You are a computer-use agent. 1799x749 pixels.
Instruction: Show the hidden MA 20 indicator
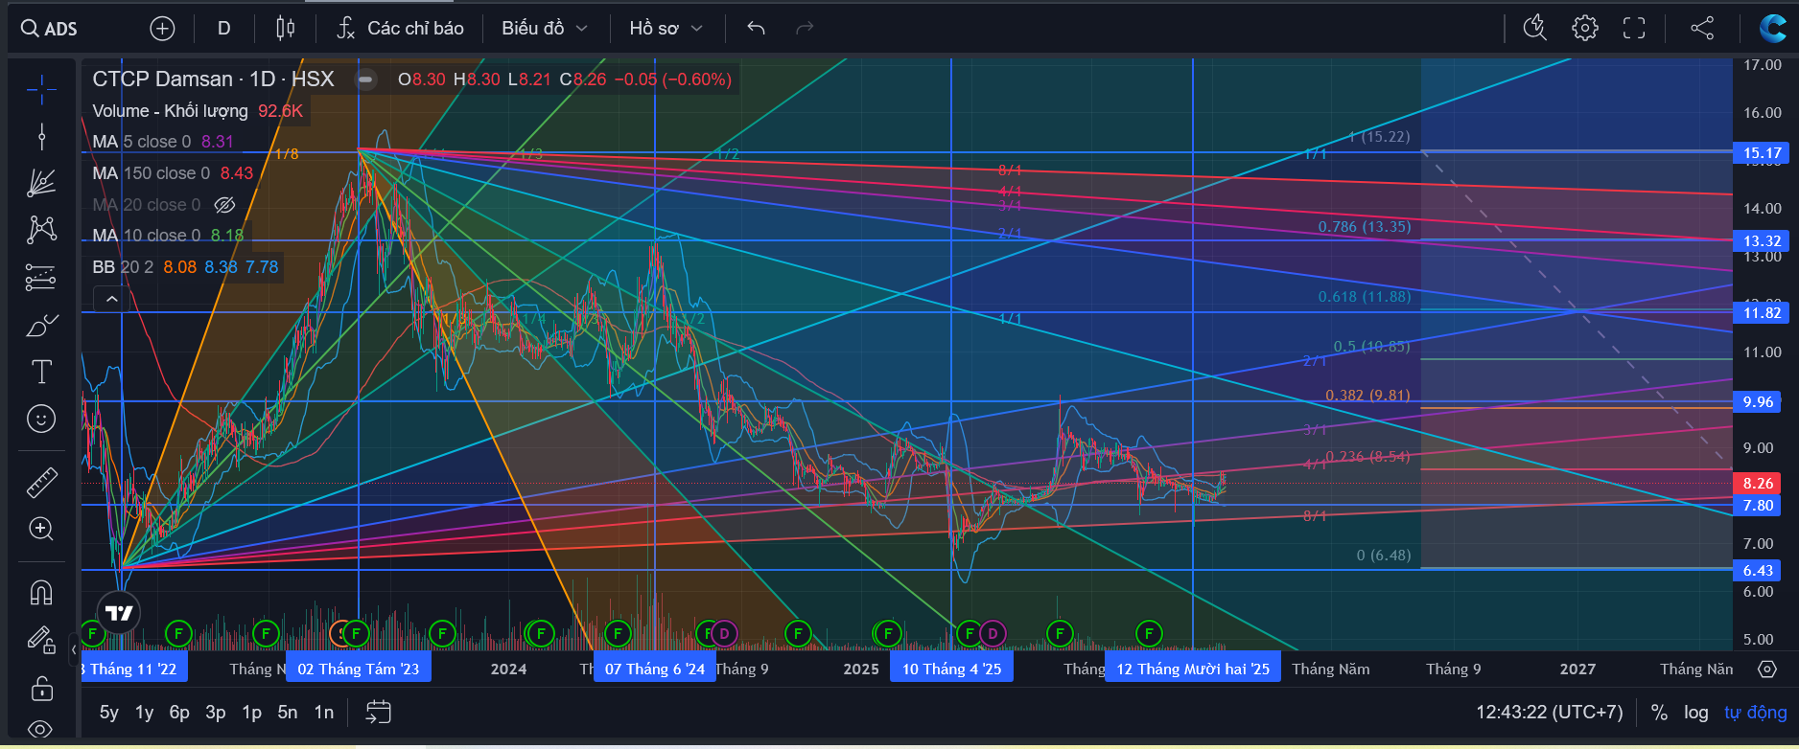pyautogui.click(x=224, y=205)
